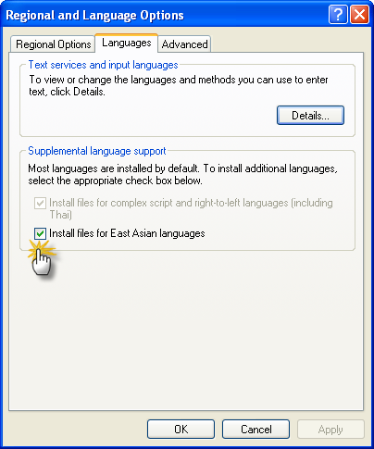This screenshot has height=449, width=374.
Task: Click the complex script and right-to-left label
Action: pos(191,208)
